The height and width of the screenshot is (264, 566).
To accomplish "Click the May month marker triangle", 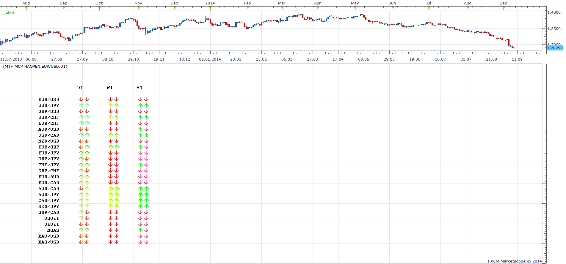I will (355, 8).
